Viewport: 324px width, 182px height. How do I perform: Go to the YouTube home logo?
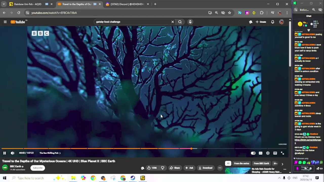18,22
